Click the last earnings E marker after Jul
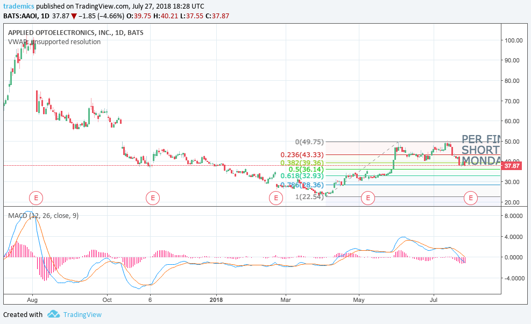 (470, 198)
